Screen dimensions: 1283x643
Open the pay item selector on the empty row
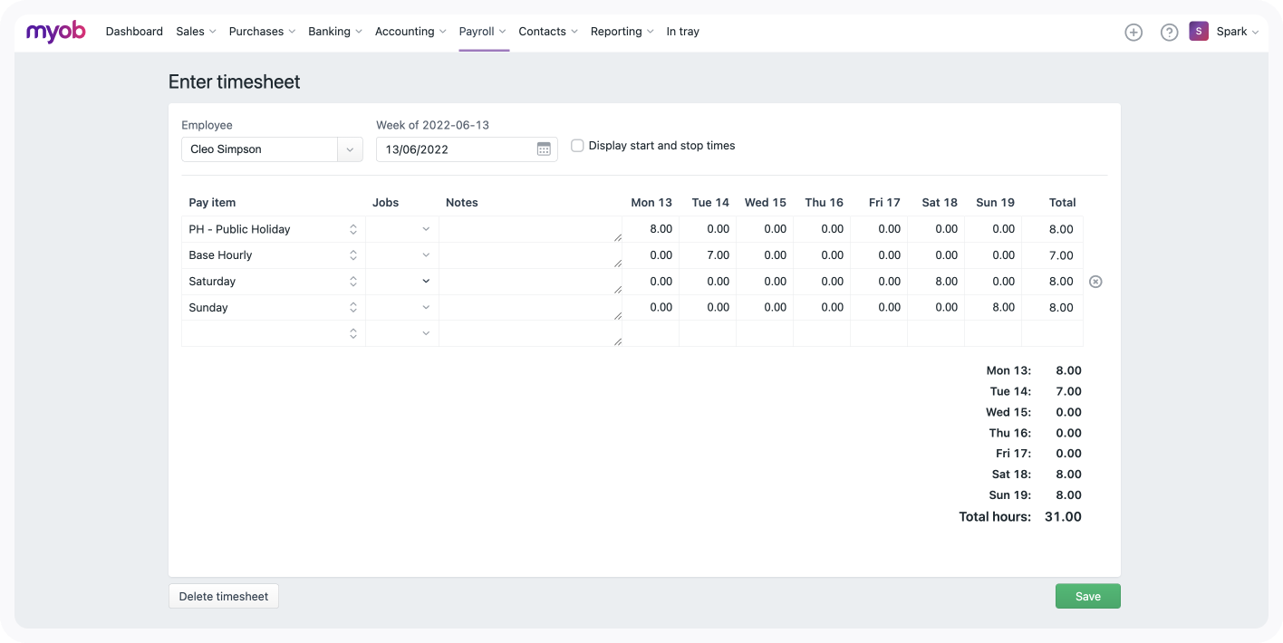coord(354,333)
